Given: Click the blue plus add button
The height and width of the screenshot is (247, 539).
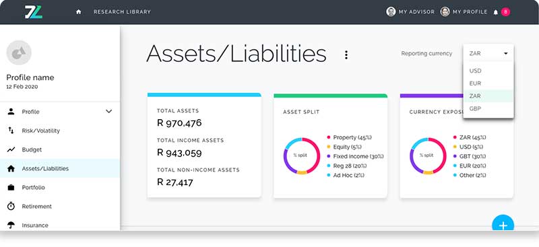Looking at the screenshot, I should click(503, 225).
